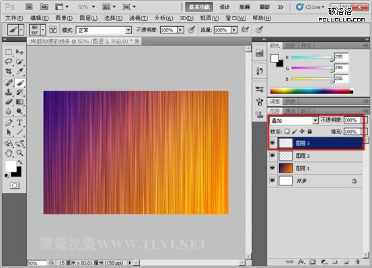Switch to the 设计 workspace

pos(225,7)
